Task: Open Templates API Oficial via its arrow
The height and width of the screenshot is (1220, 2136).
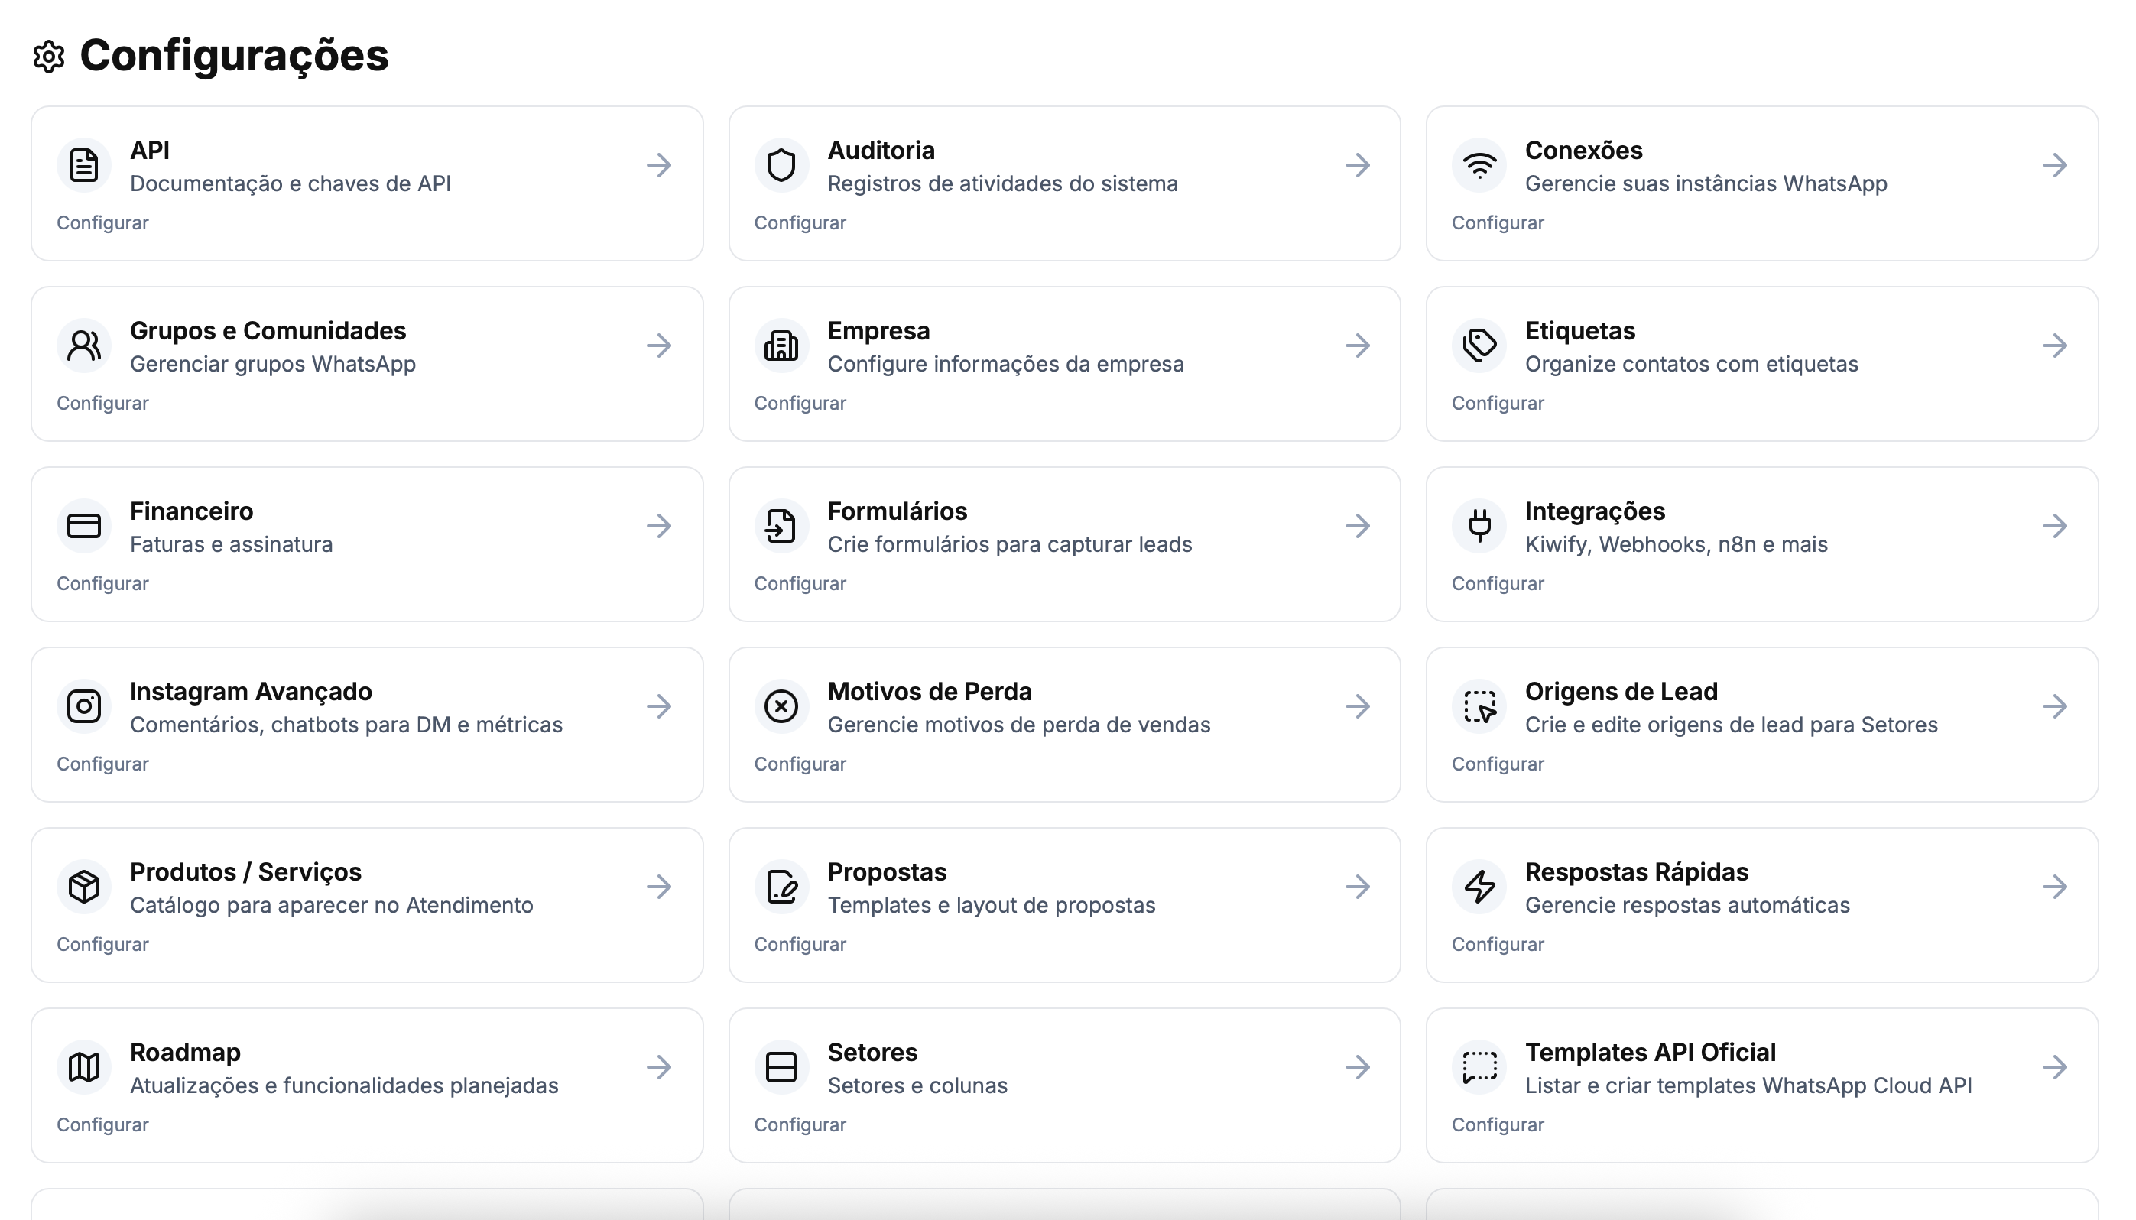Action: tap(2057, 1066)
